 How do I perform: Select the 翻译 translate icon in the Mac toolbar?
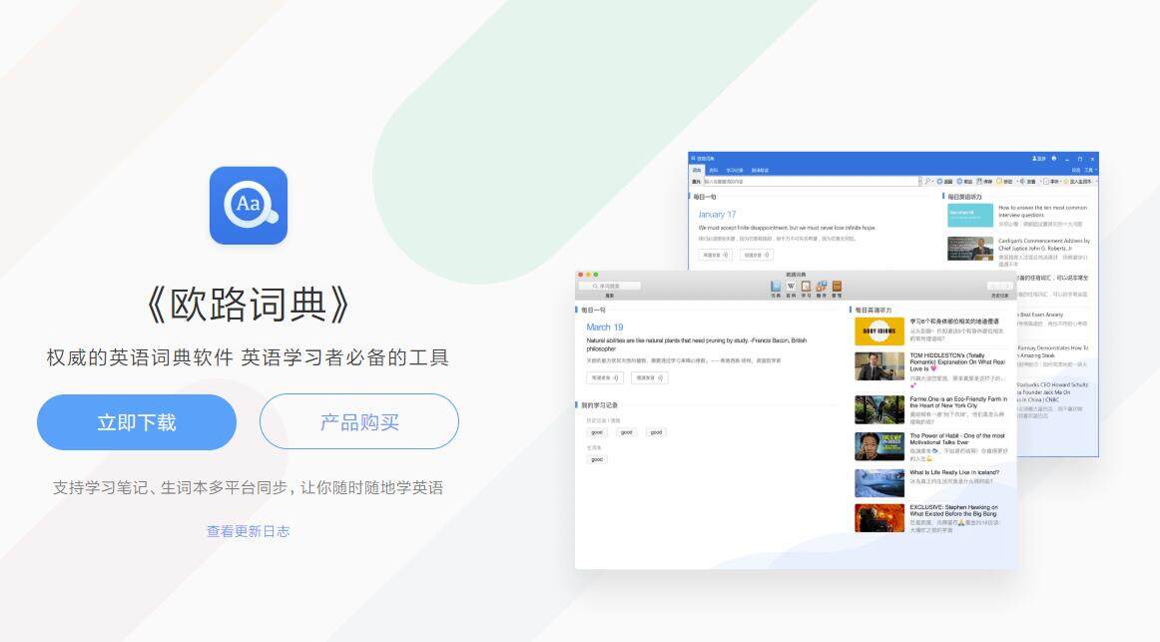tap(822, 289)
